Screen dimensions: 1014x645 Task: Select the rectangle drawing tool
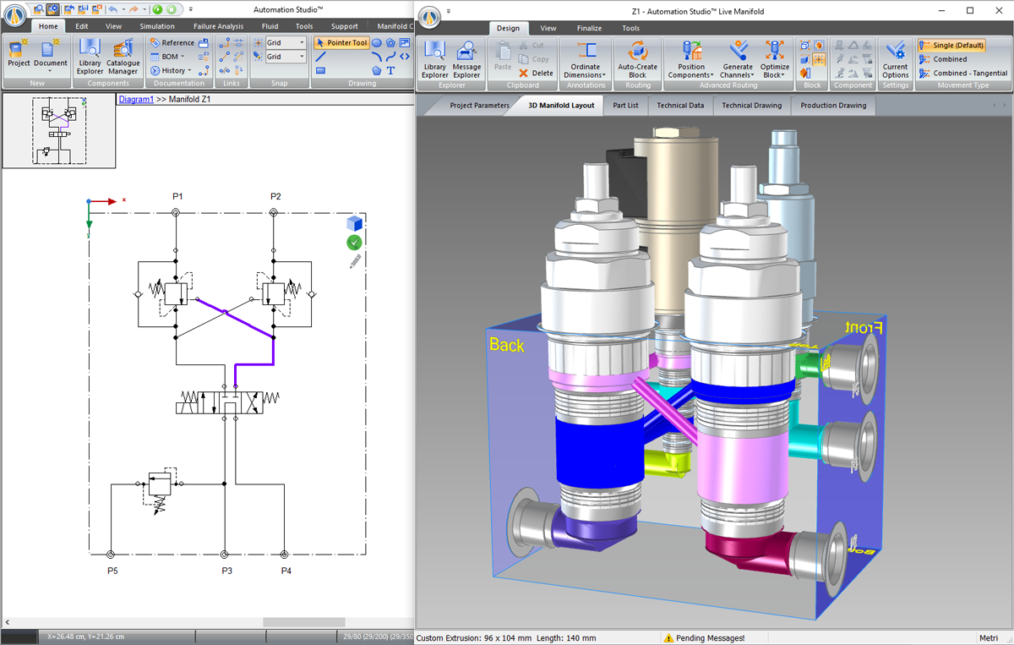(x=321, y=71)
